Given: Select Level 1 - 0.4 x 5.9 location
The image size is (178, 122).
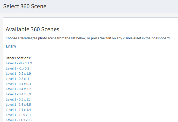Looking at the screenshot, I should coord(18,94).
